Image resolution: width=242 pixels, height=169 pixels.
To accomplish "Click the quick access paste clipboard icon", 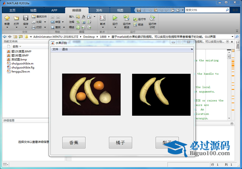I will point(156,10).
